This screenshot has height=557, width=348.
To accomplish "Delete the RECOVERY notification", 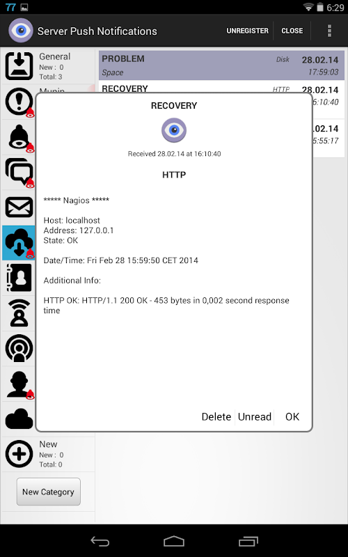I will (216, 416).
